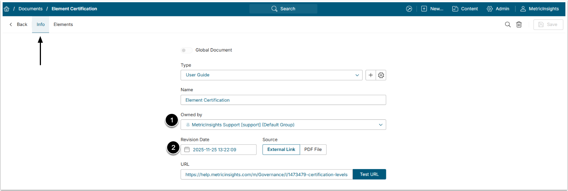Open the Admin menu in header
Image resolution: width=568 pixels, height=191 pixels.
498,9
